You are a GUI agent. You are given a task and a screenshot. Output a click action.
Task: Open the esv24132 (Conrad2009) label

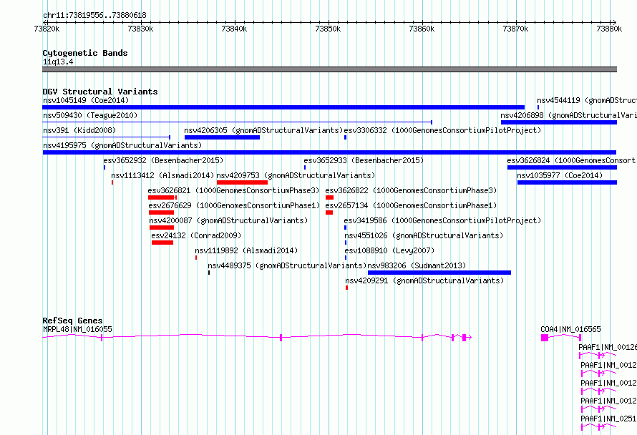point(196,235)
